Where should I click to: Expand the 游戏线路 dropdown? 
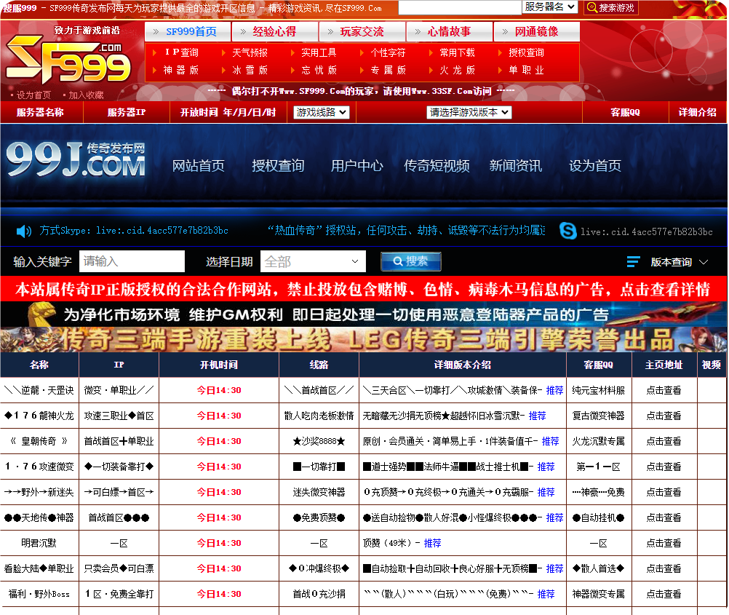(x=322, y=113)
